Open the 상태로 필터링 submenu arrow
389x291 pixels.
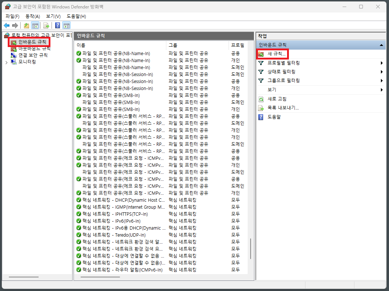coord(382,72)
